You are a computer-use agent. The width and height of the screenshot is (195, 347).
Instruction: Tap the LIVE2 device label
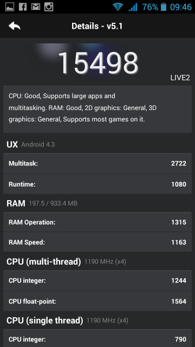click(180, 78)
